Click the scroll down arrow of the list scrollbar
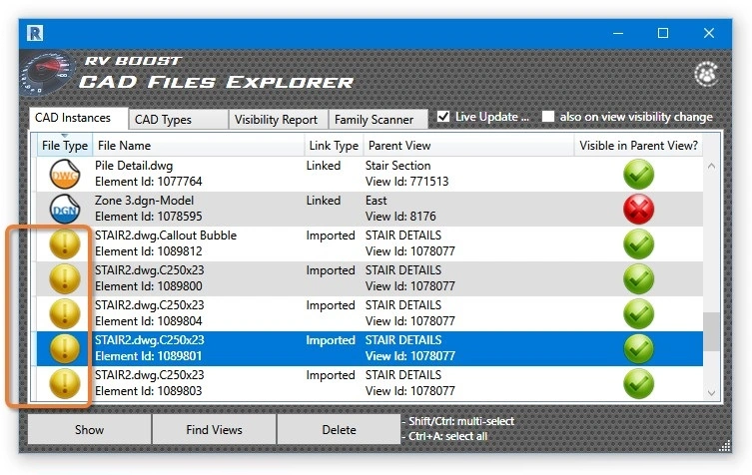 coord(711,393)
